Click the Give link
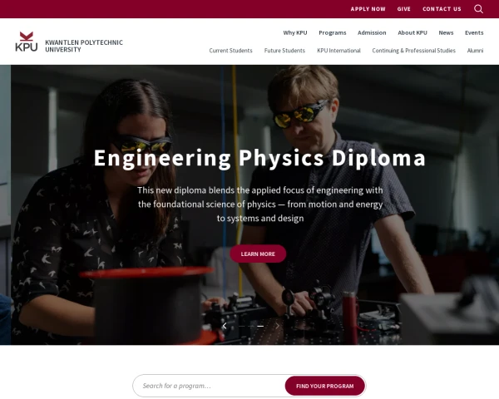Image resolution: width=499 pixels, height=399 pixels. (403, 9)
